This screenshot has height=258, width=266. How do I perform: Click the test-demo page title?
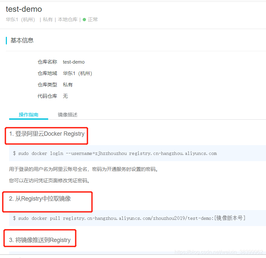[24, 9]
